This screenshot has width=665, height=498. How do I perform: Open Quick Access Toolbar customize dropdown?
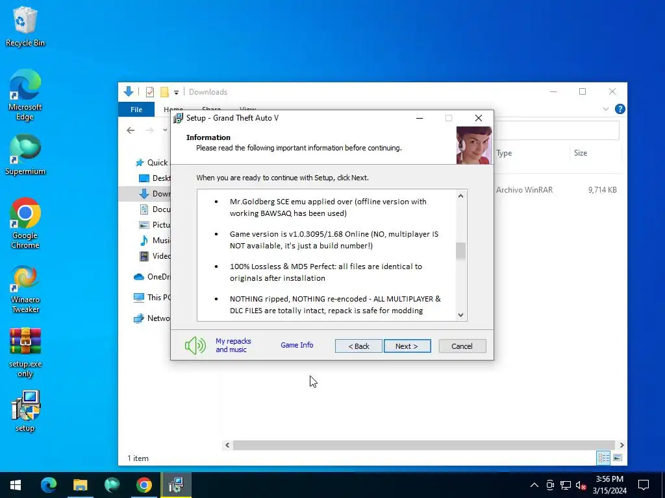tap(176, 92)
